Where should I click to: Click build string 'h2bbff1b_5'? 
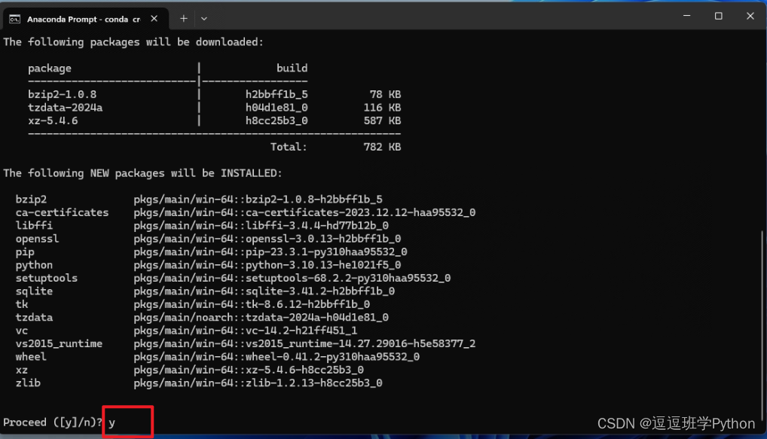[277, 94]
